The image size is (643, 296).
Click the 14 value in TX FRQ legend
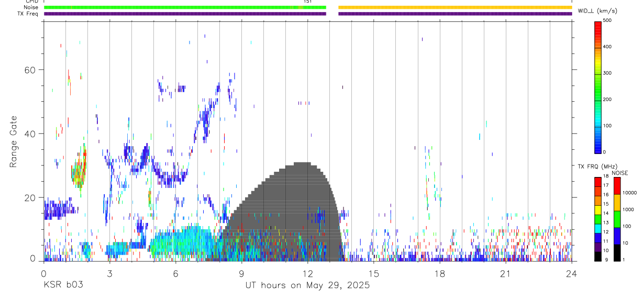coord(605,213)
